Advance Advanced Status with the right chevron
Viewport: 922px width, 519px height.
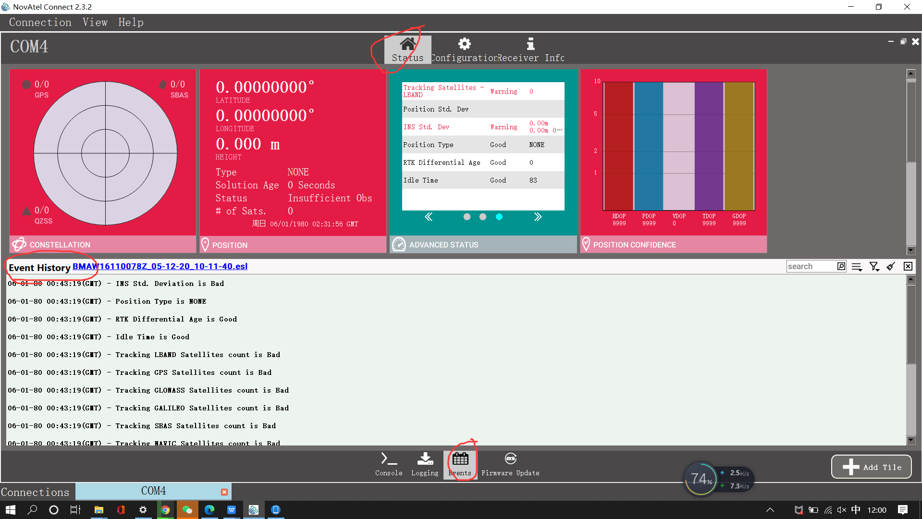[538, 217]
